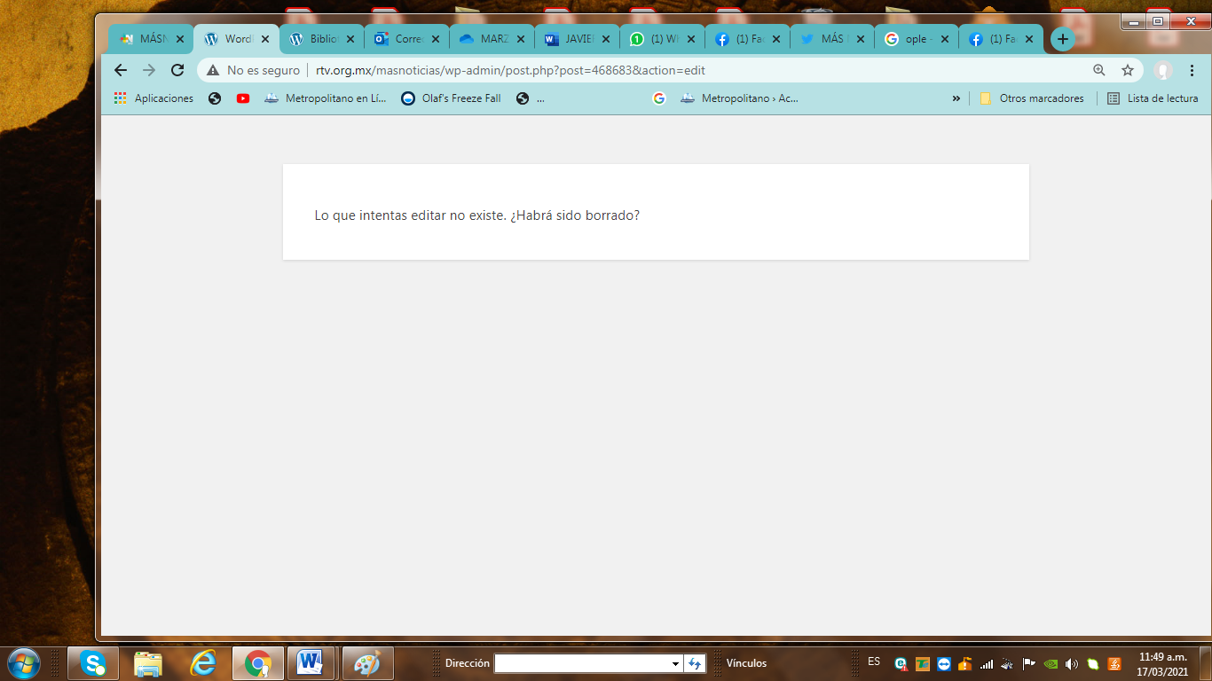The image size is (1212, 681).
Task: Open the Aplicaciones bookmarks shortcut
Action: (153, 98)
